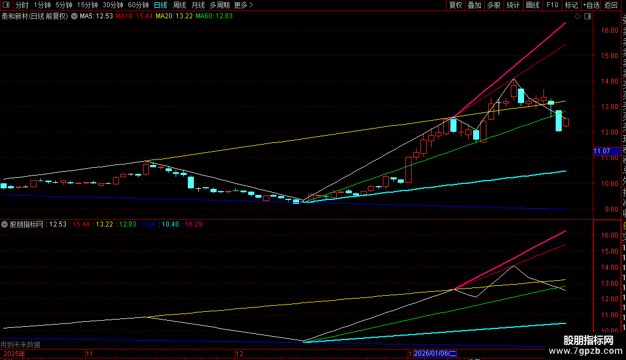Open the 更多 periods expander
626x360 pixels.
click(x=244, y=5)
